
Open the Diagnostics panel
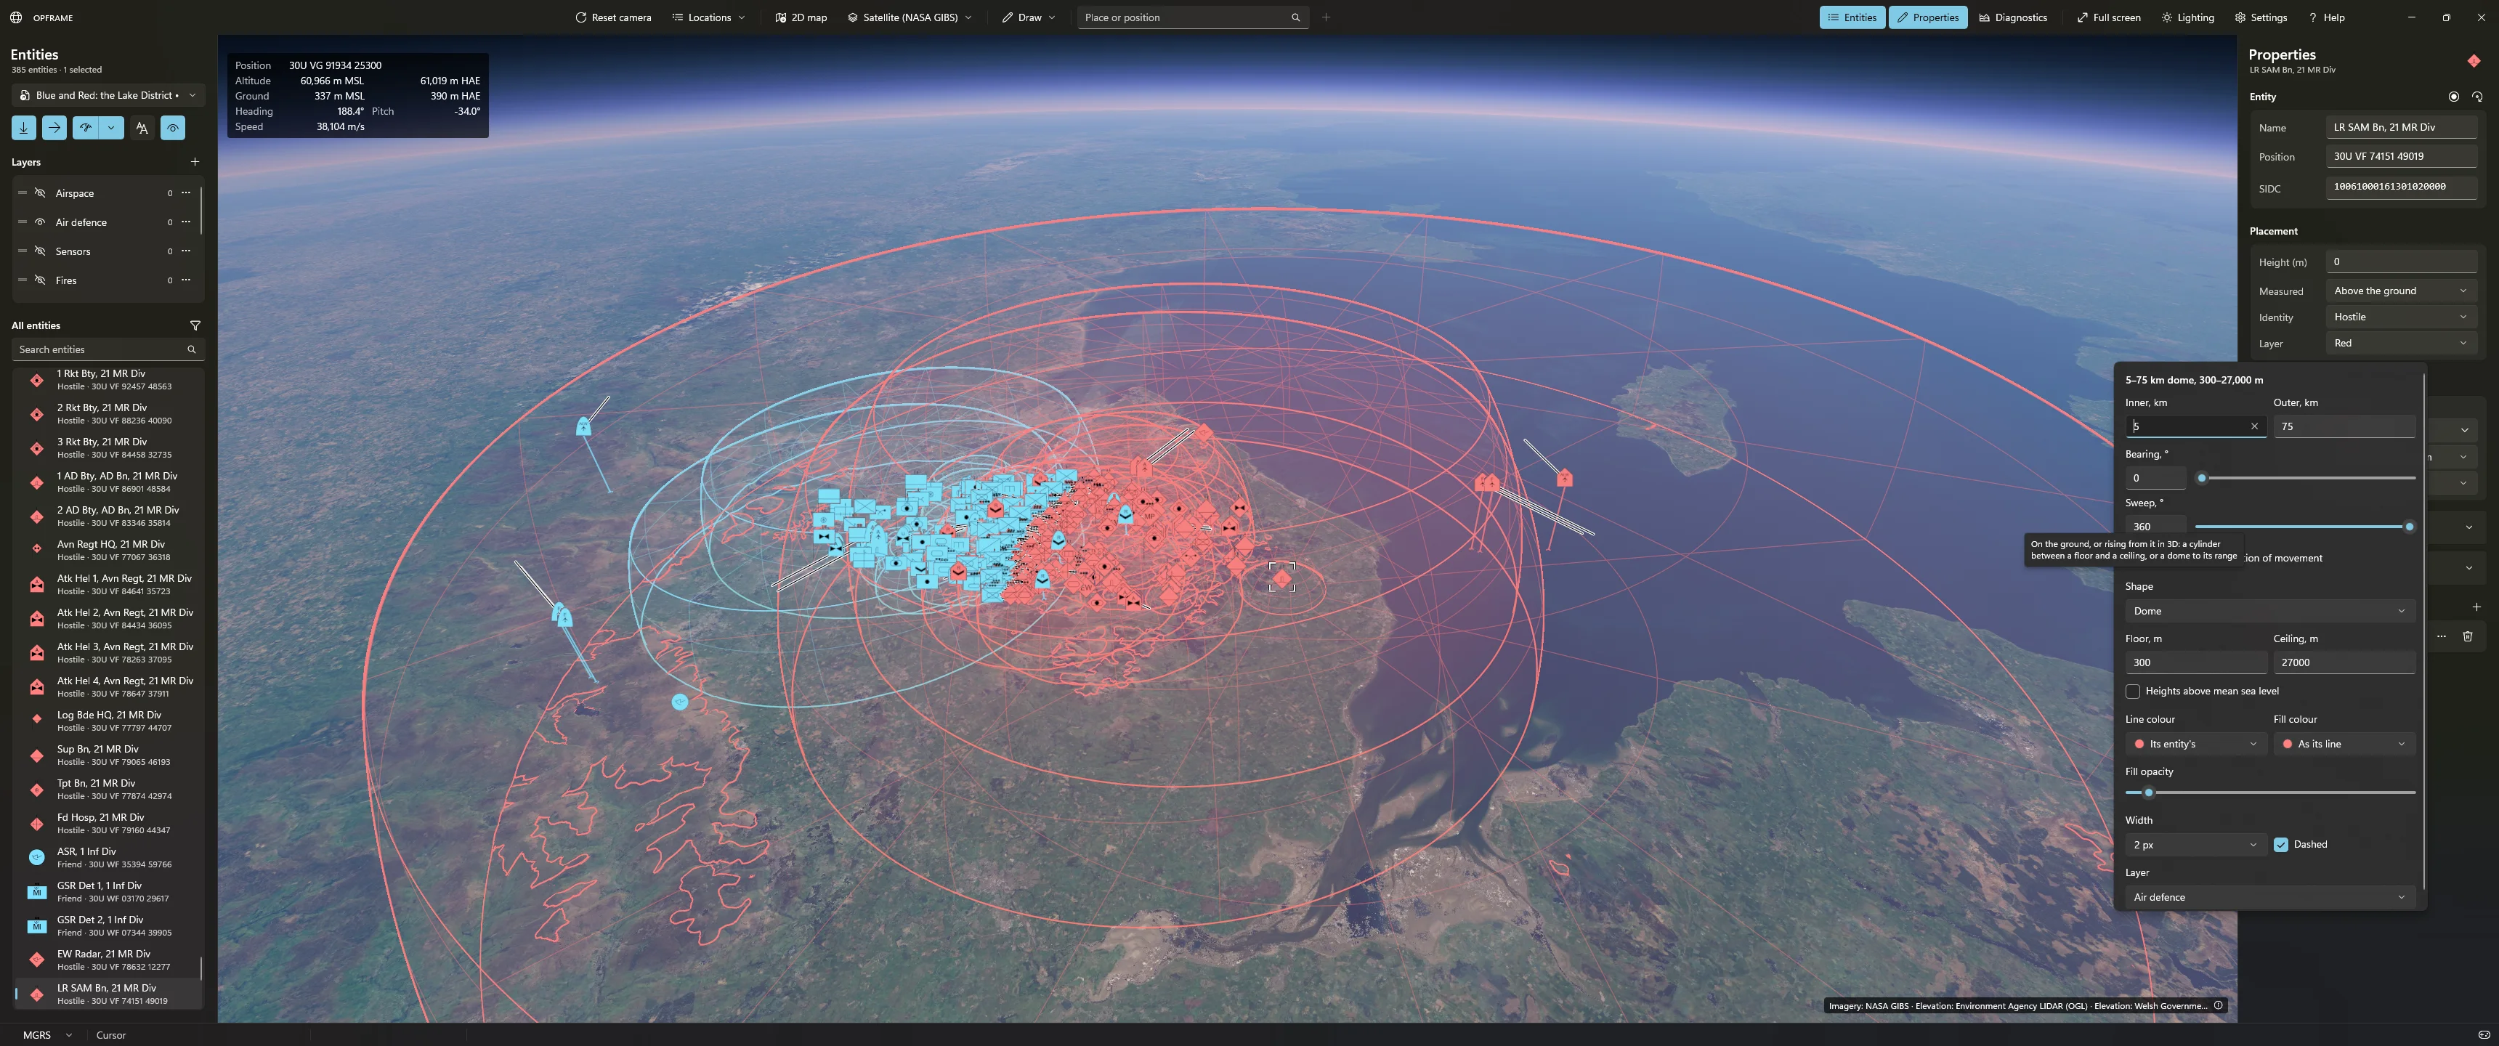[2012, 17]
